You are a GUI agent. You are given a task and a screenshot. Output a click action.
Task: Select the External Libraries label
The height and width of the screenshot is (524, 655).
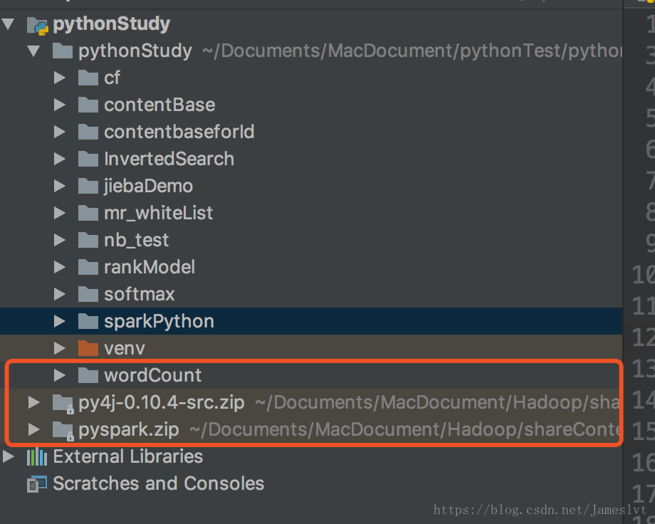pos(128,456)
